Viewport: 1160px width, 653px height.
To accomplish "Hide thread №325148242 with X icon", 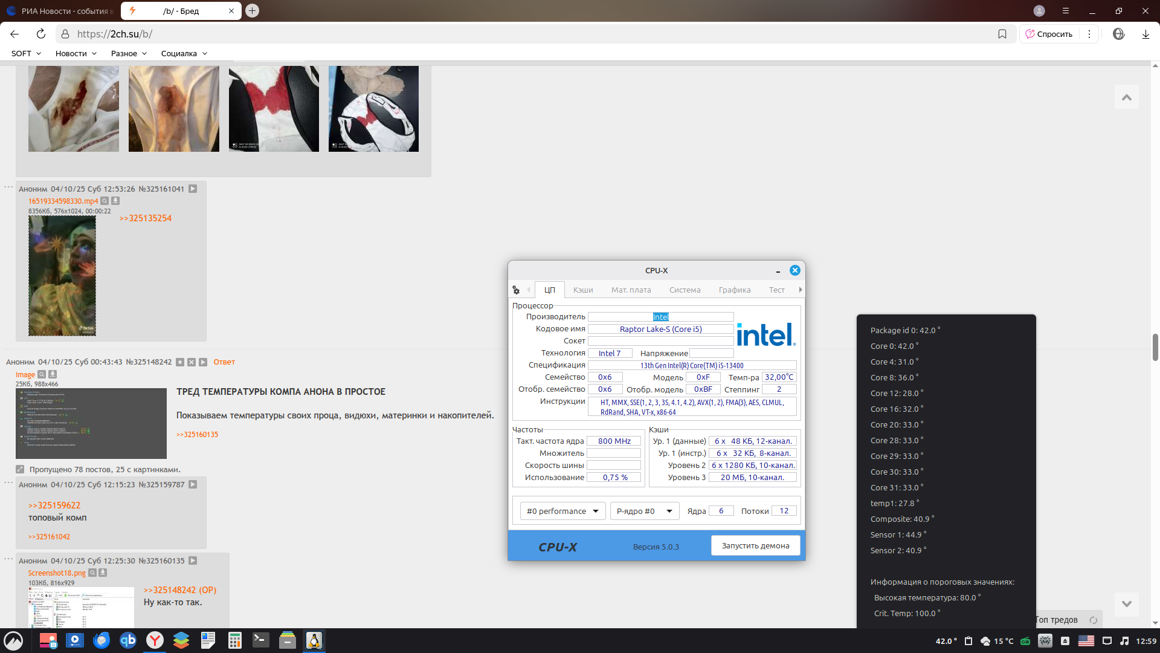I will 192,362.
